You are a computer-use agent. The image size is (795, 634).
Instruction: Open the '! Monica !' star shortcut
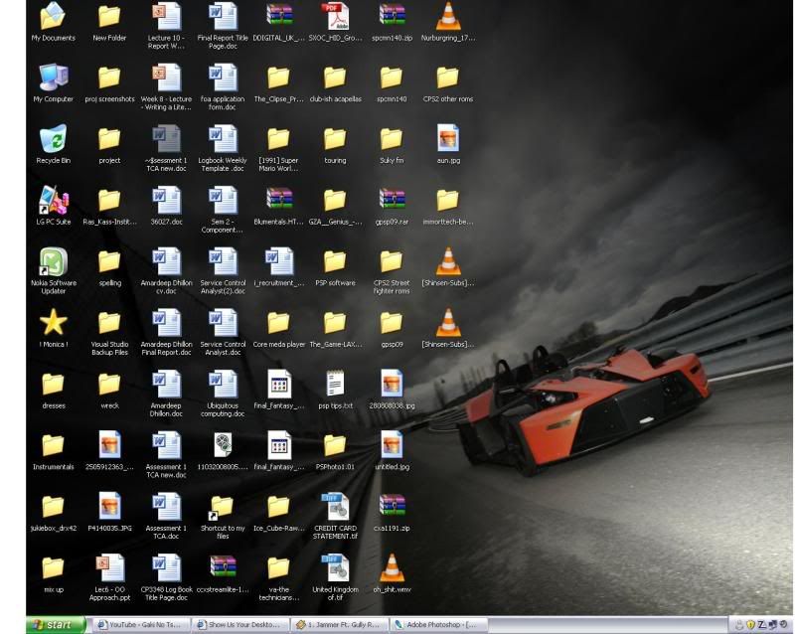point(53,323)
